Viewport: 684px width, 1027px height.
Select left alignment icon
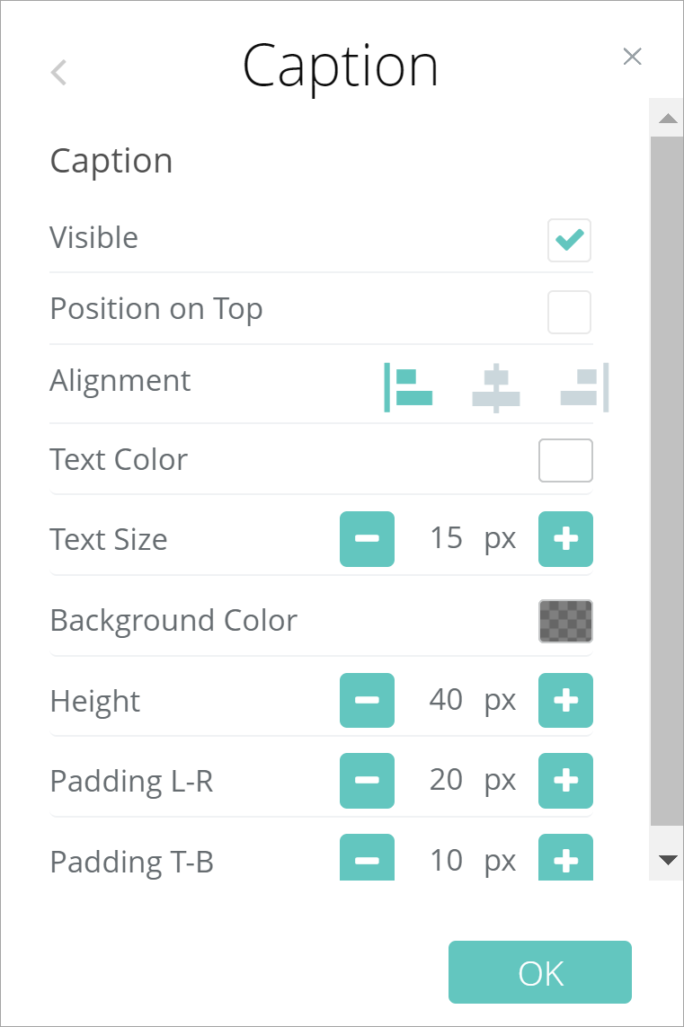pyautogui.click(x=408, y=387)
